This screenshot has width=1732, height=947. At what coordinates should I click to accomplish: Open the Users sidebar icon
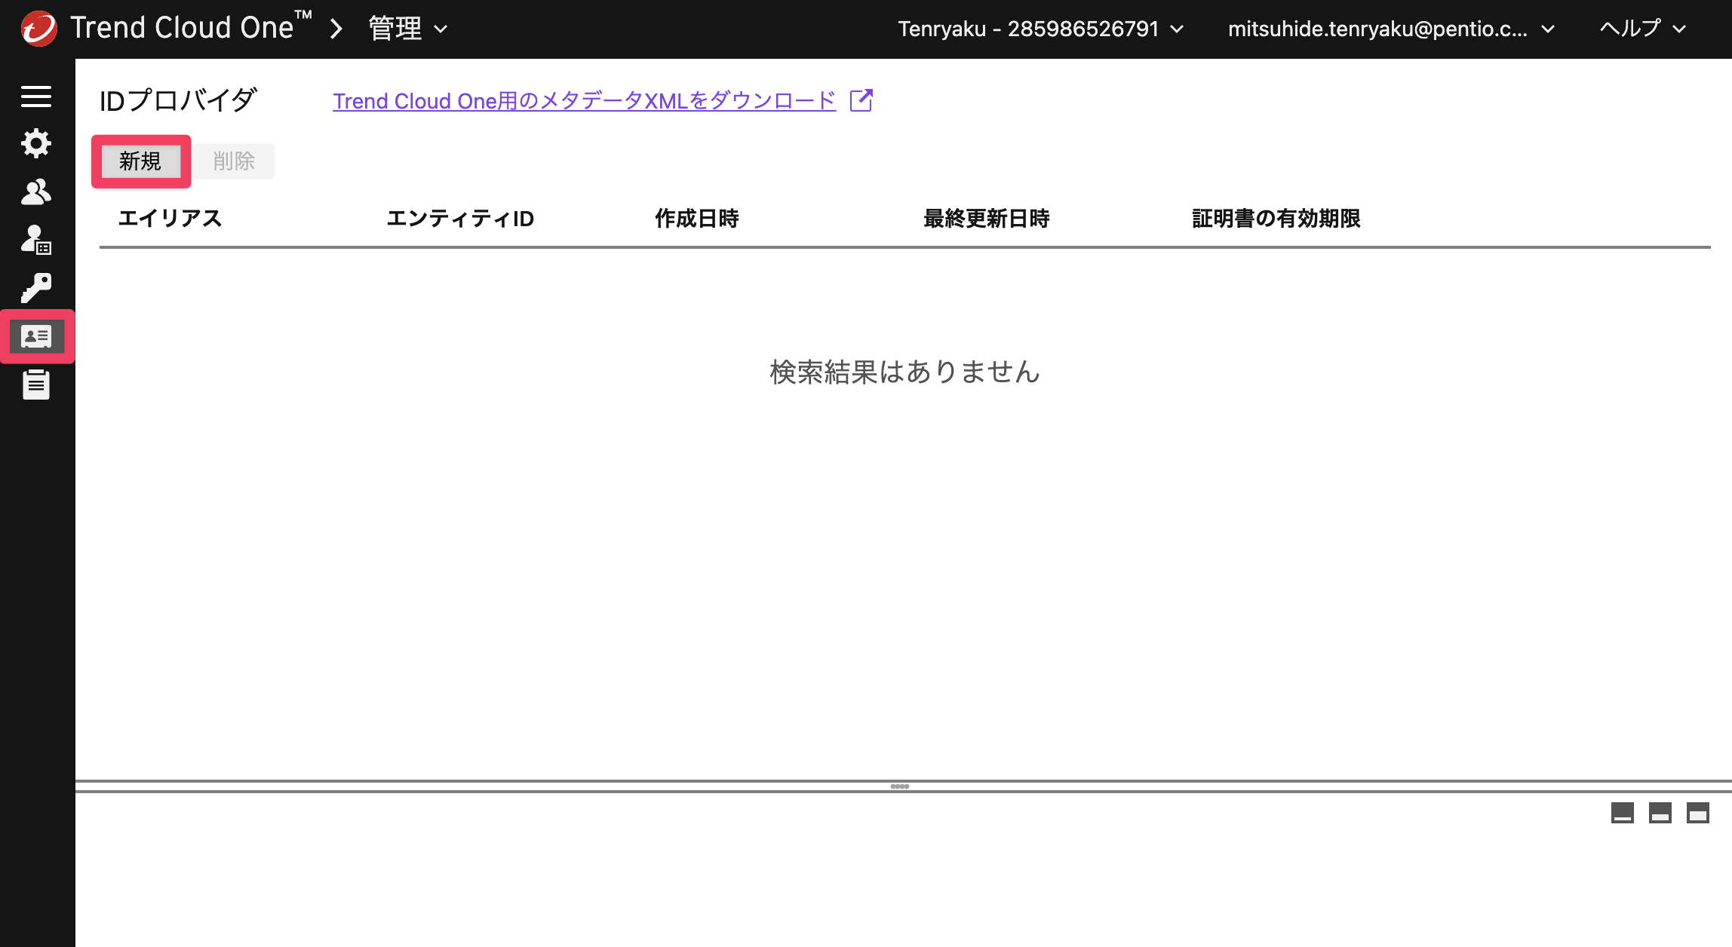36,192
